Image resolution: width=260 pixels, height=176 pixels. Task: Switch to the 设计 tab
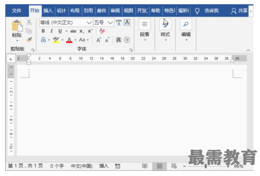(61, 11)
